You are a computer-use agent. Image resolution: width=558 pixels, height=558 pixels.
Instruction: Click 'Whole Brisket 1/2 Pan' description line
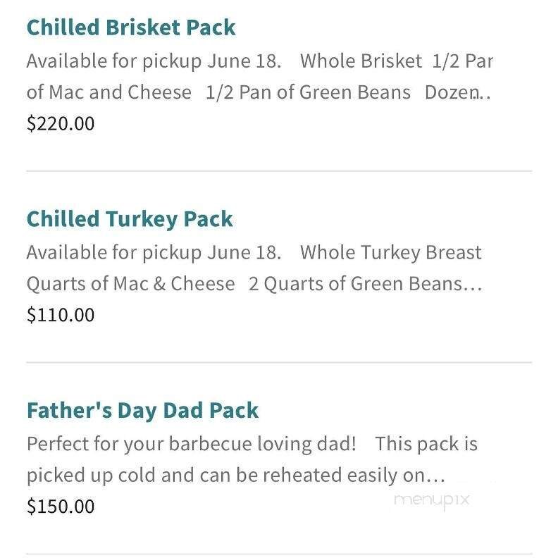(397, 61)
